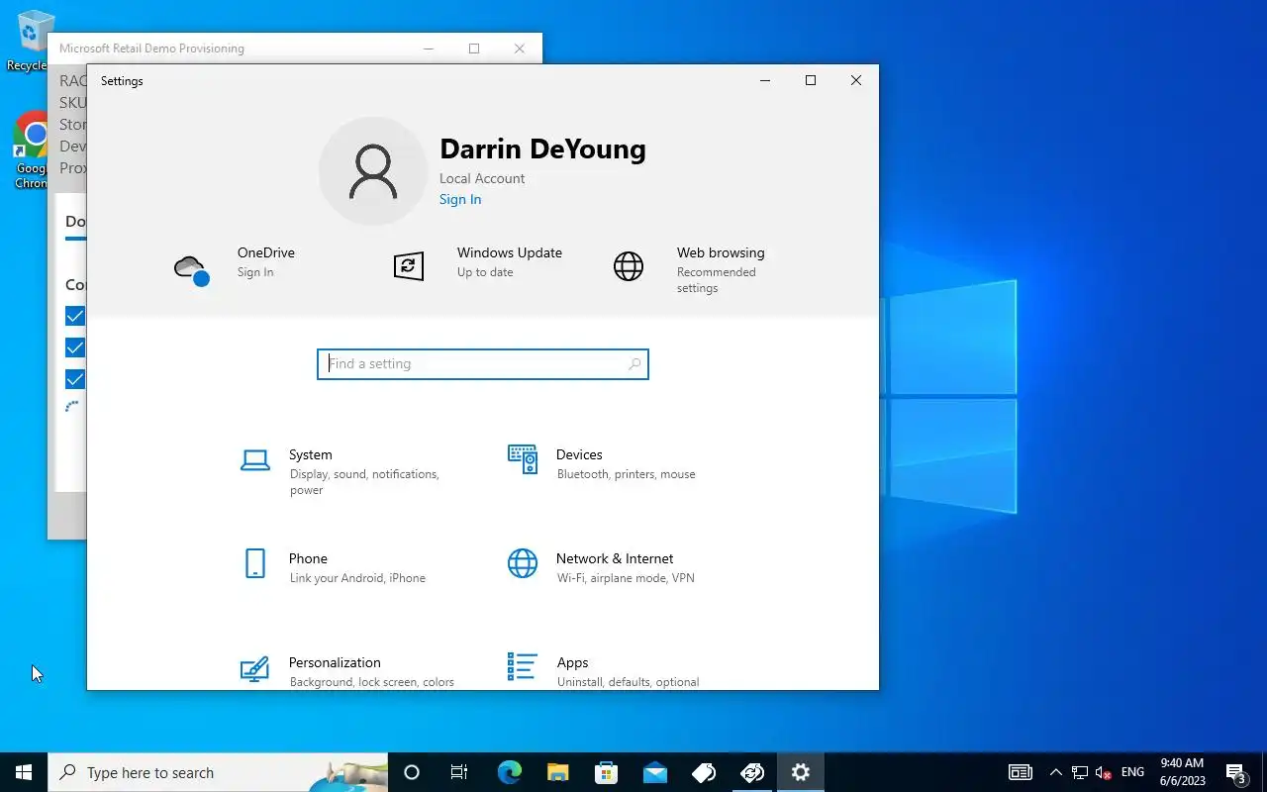Image resolution: width=1267 pixels, height=792 pixels.
Task: Click the Web browsing globe icon
Action: pos(629,266)
